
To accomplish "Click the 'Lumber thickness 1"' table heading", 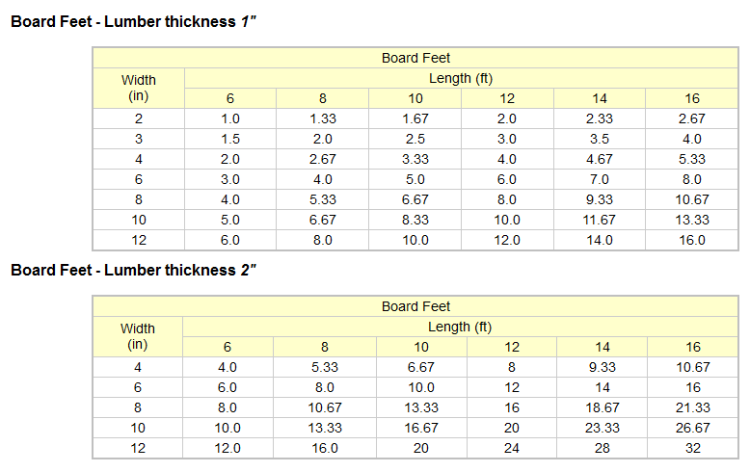I will click(133, 20).
